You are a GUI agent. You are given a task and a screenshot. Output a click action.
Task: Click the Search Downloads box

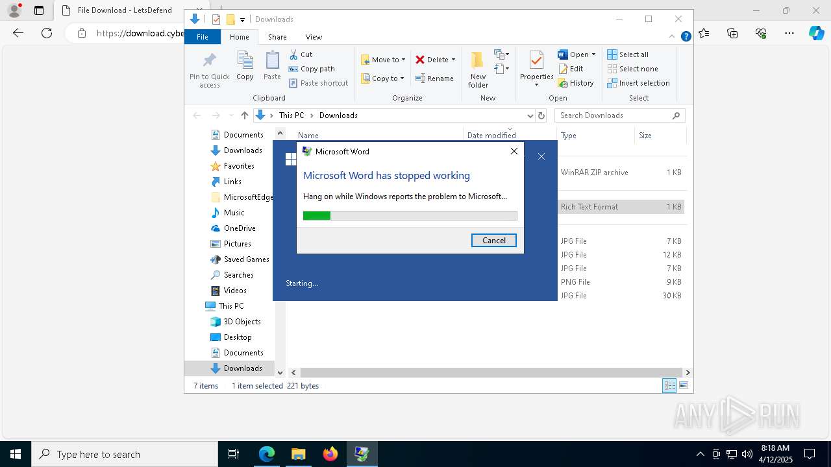[619, 115]
